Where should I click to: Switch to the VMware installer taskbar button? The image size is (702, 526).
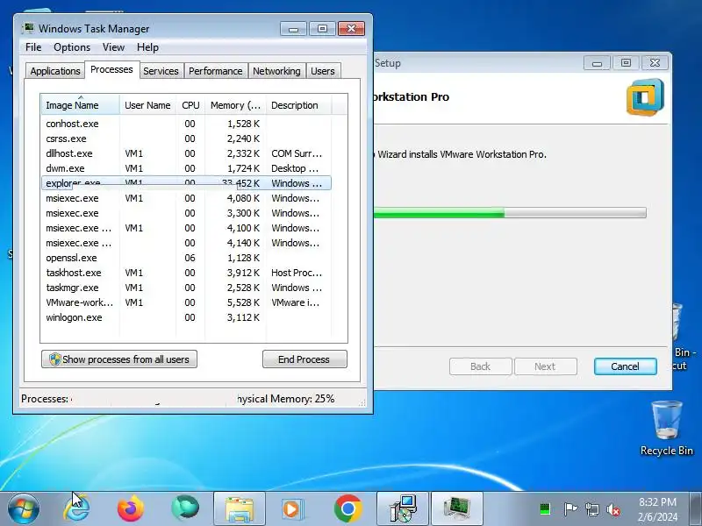(x=403, y=508)
